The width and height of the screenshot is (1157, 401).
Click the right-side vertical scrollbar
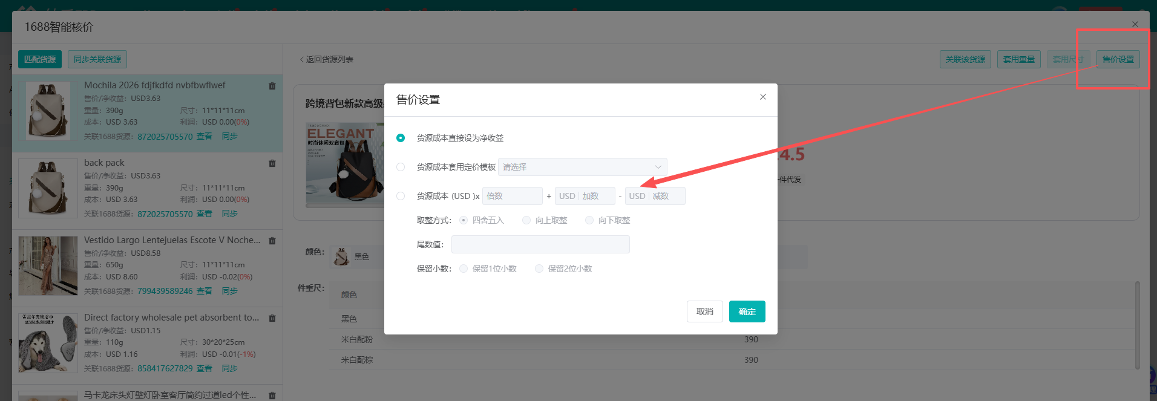click(x=1138, y=325)
